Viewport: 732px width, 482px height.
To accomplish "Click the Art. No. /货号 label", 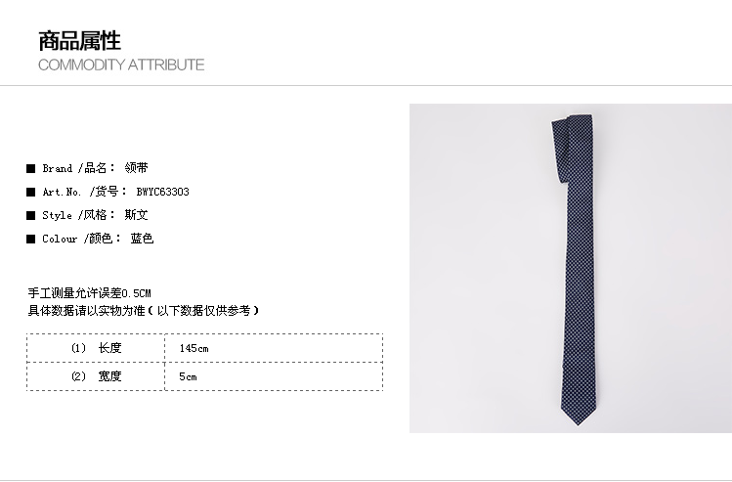I will tap(84, 192).
